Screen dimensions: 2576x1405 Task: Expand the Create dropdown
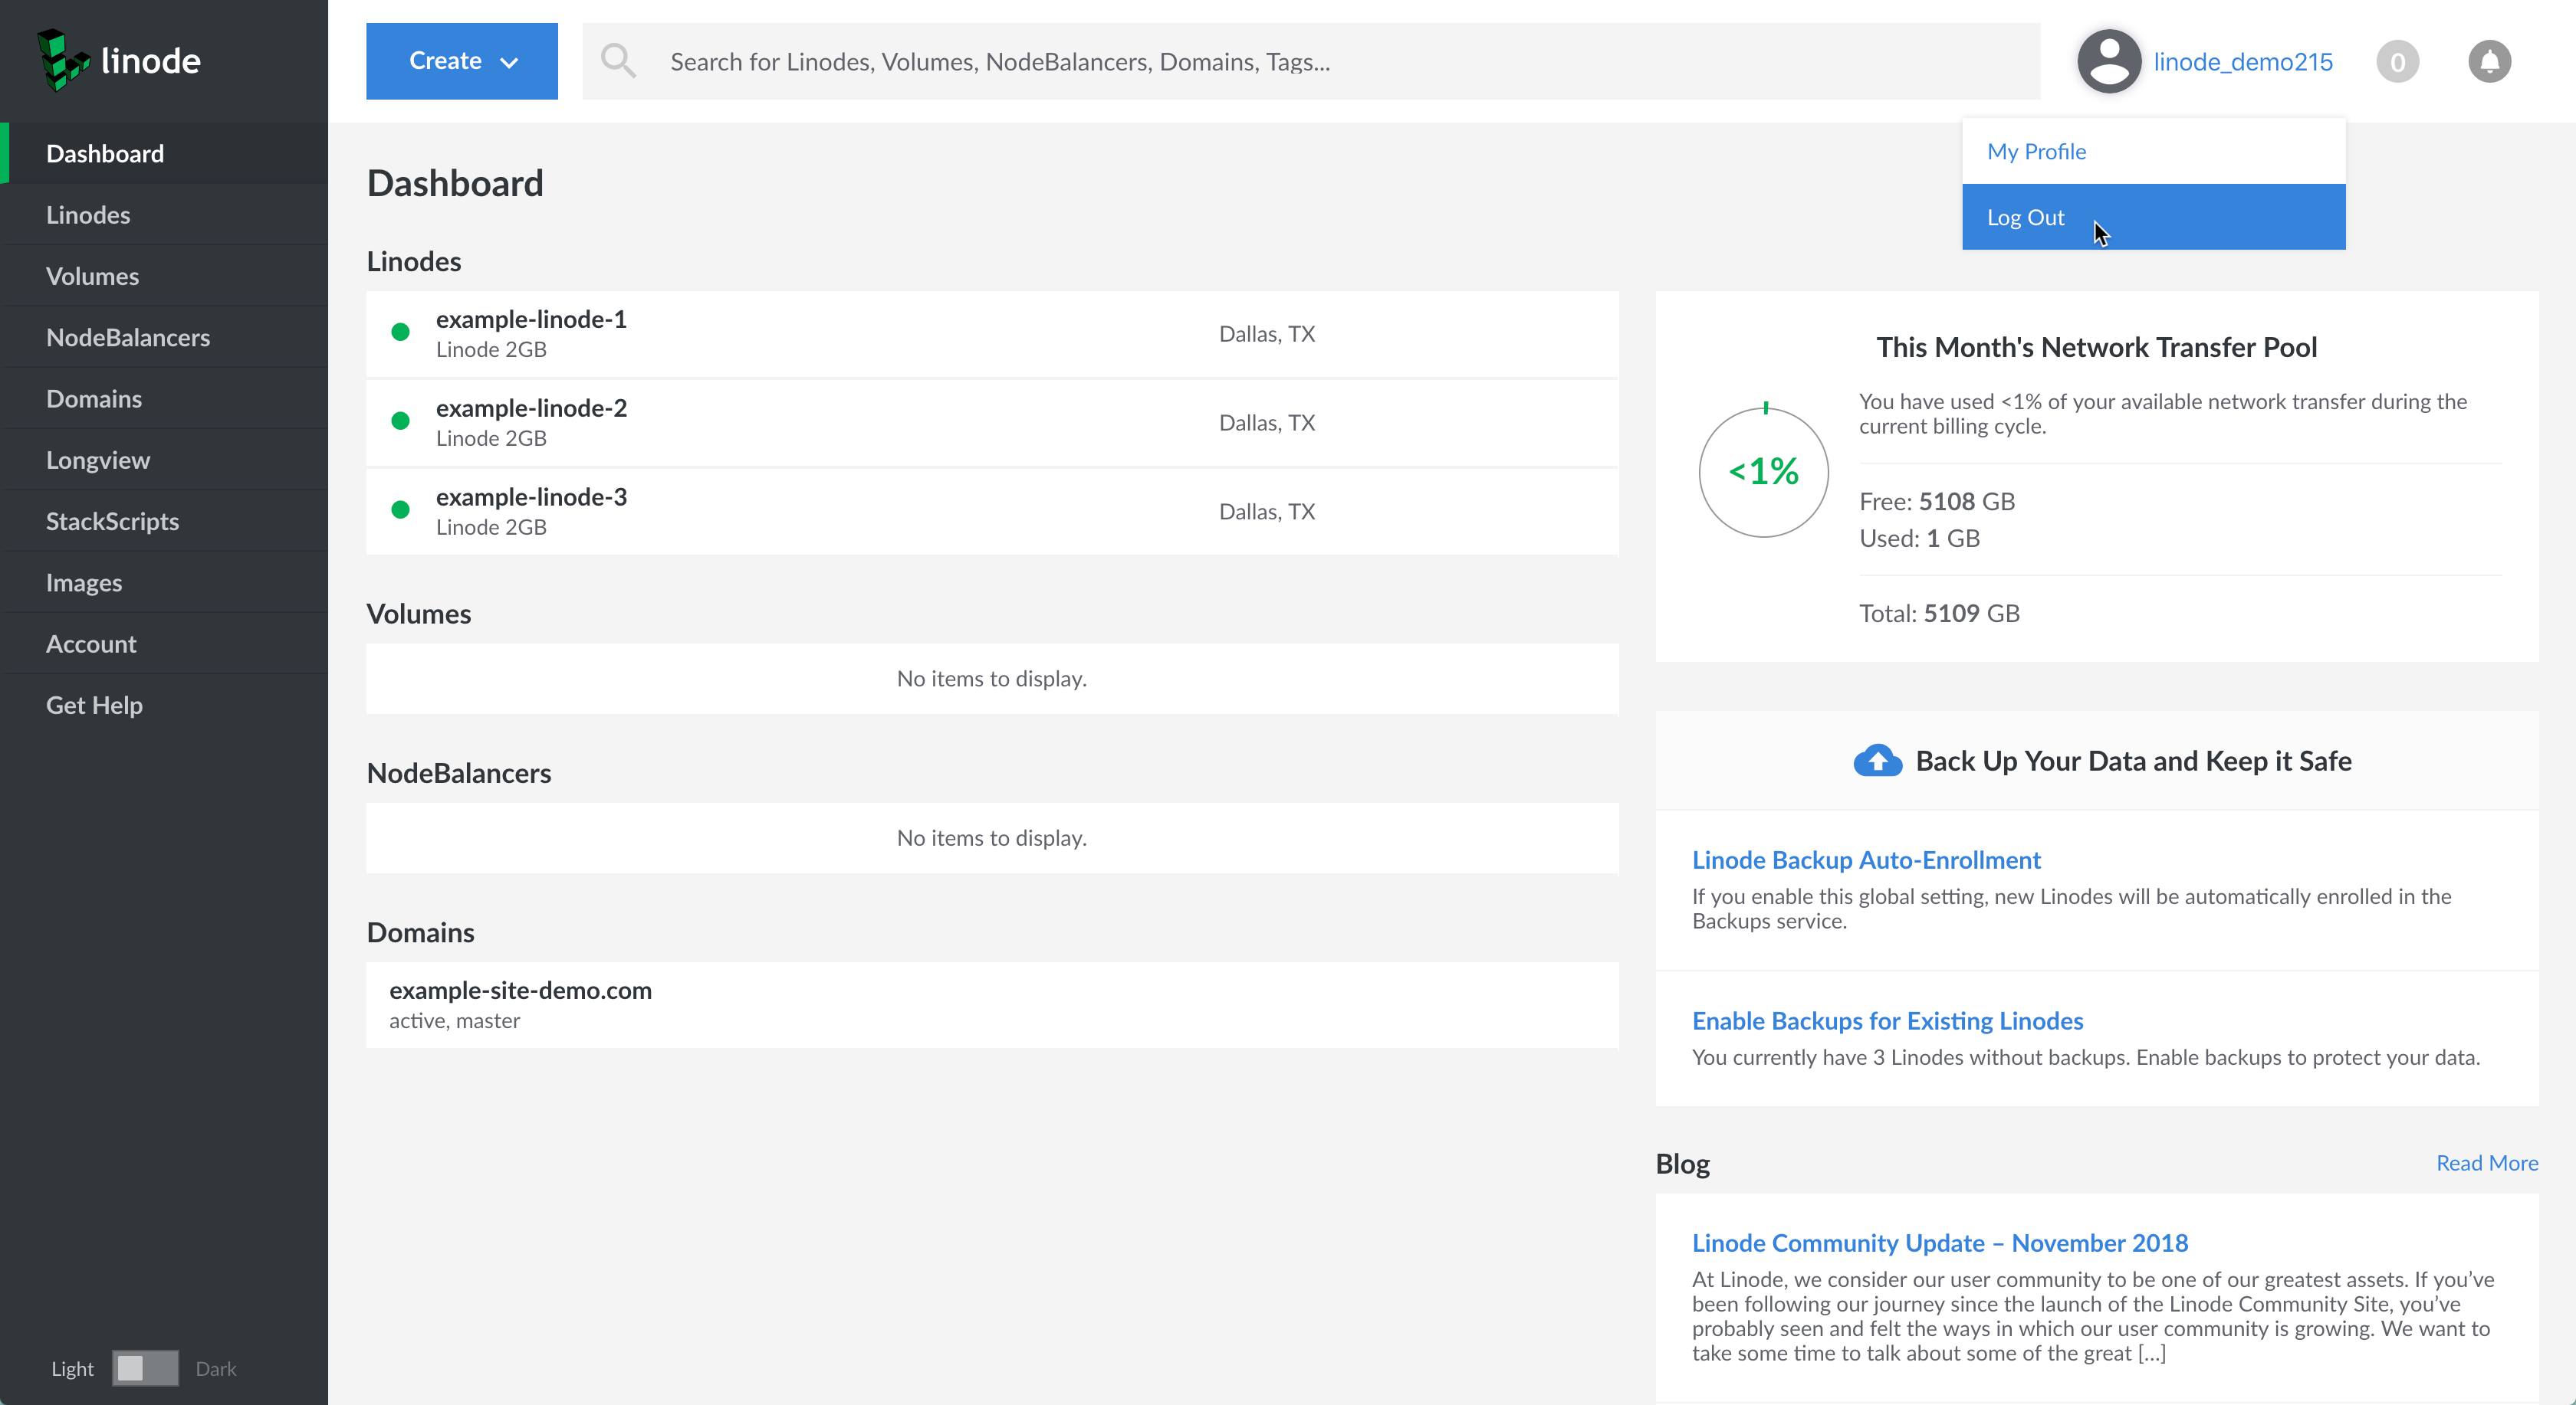pyautogui.click(x=461, y=60)
